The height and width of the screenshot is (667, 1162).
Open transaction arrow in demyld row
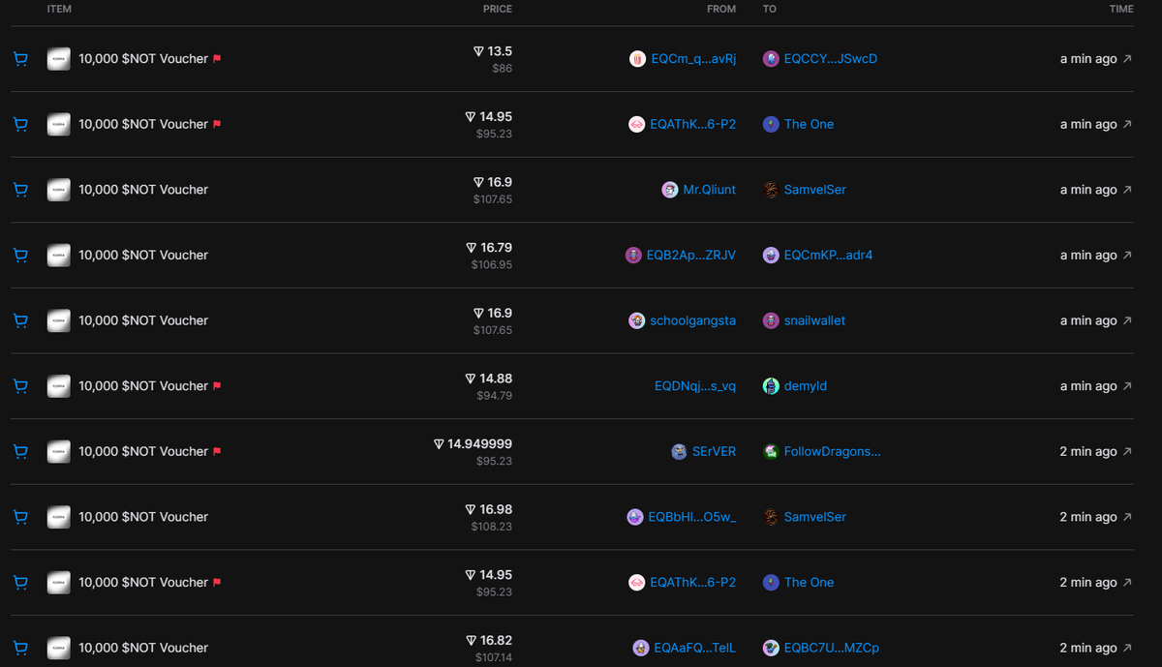1127,386
